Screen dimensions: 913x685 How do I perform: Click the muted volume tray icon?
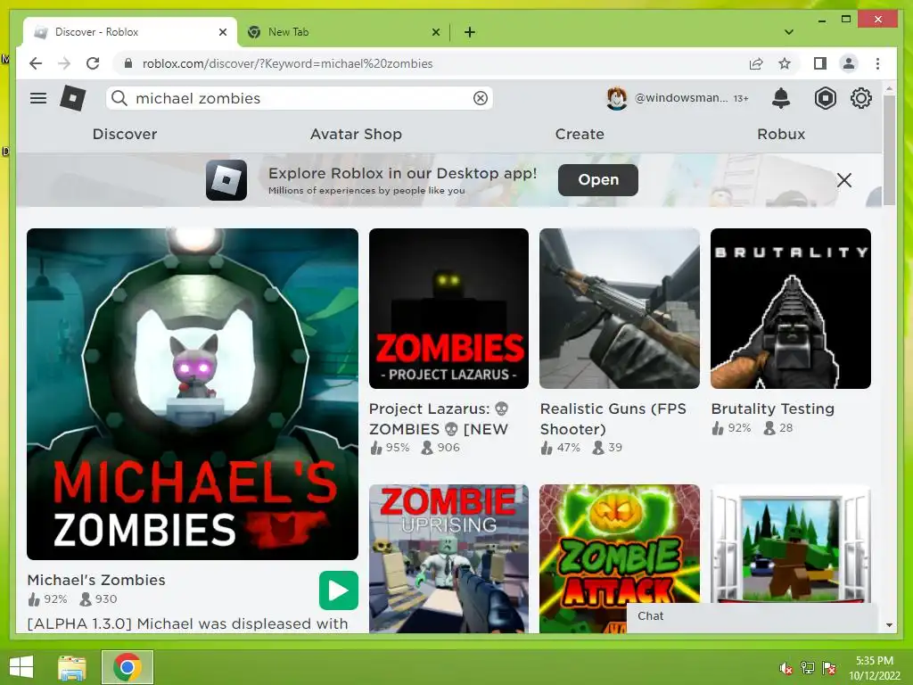[786, 668]
